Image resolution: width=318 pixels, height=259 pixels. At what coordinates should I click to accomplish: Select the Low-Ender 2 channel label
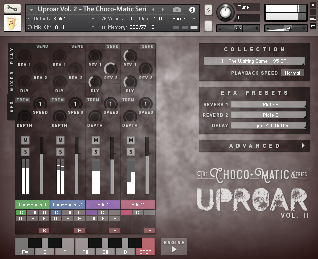coord(67,205)
